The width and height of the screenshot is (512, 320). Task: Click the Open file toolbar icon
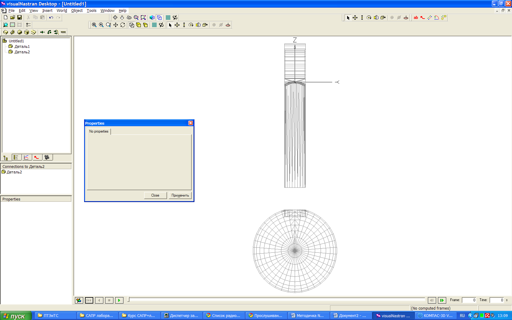(12, 18)
